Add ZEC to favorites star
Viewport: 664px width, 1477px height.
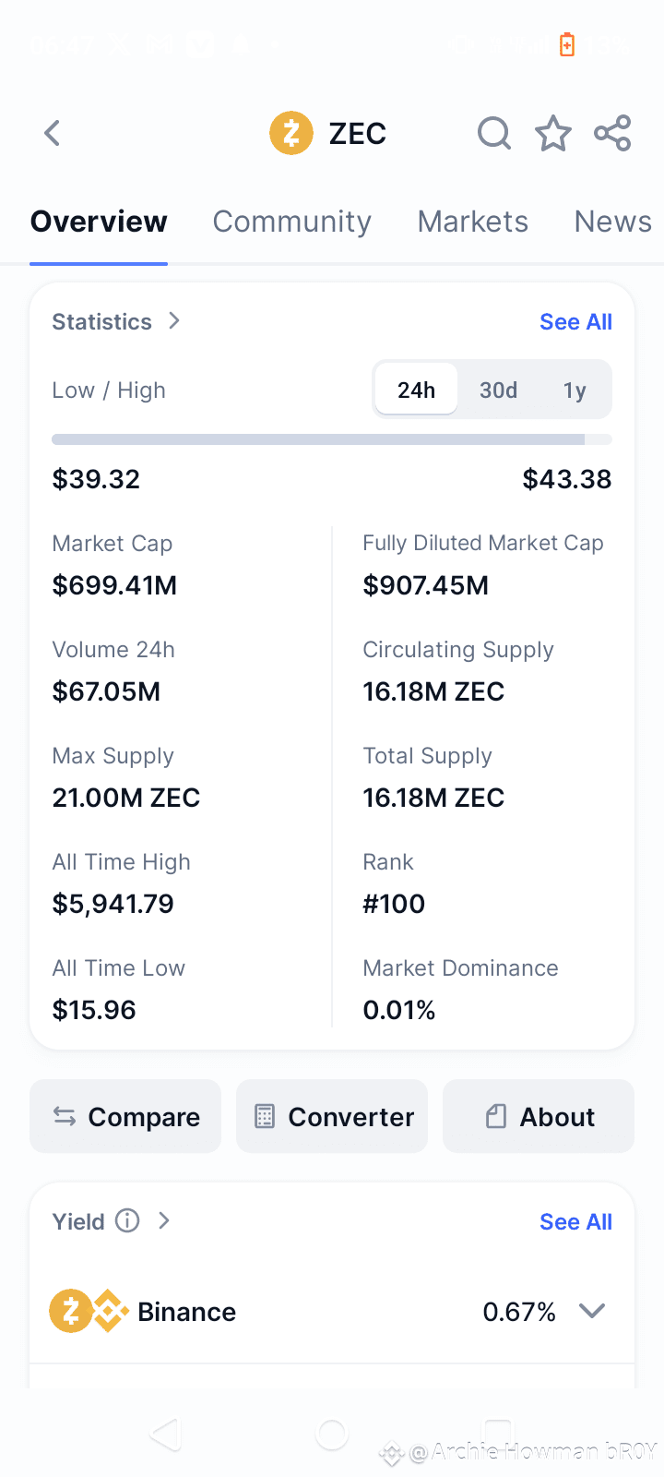[553, 134]
